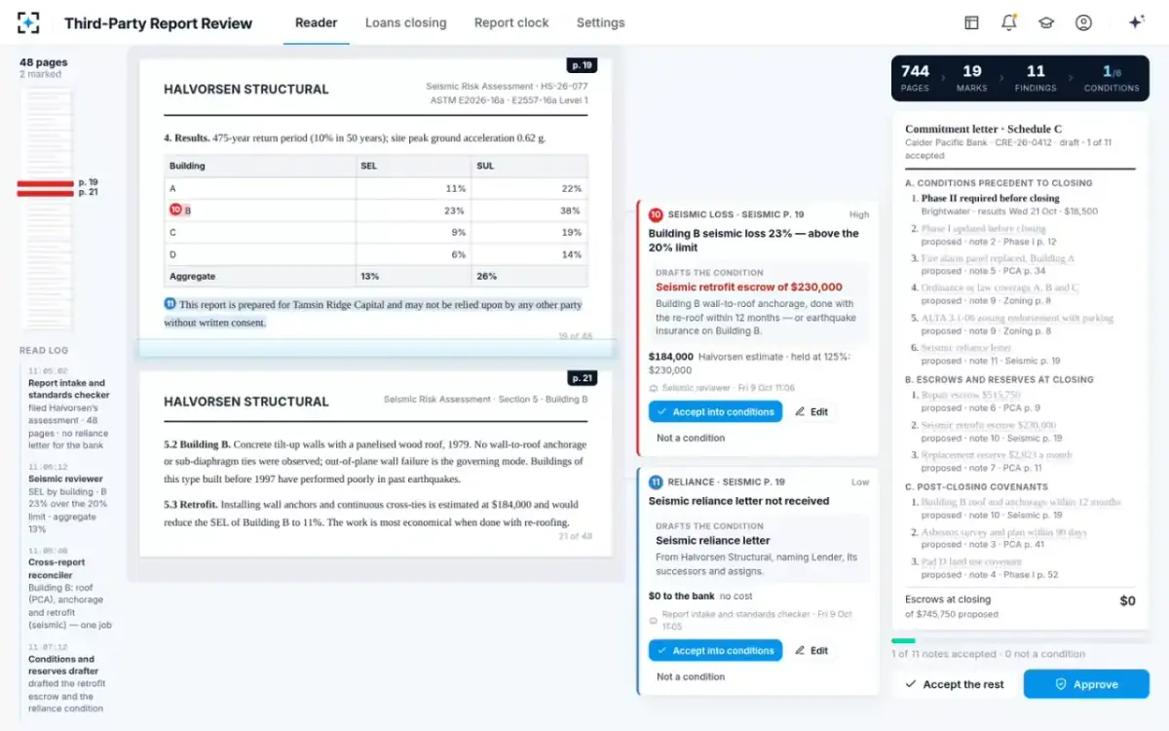The image size is (1169, 731).
Task: Click the number 11 badge on Reliance card
Action: 656,481
